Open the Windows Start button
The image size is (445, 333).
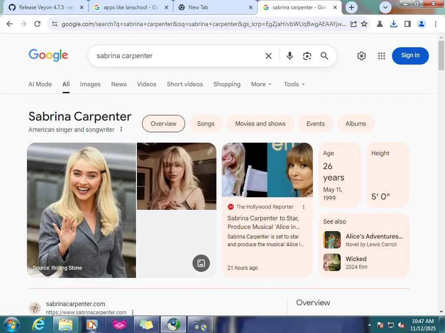point(12,324)
